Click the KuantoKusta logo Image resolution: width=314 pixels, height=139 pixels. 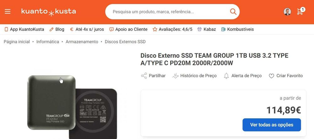[x=49, y=12]
